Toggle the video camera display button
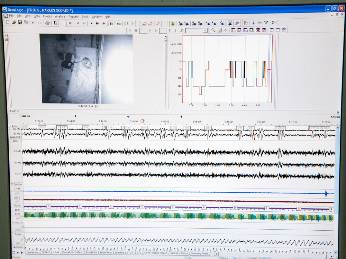The height and width of the screenshot is (259, 346). (119, 23)
